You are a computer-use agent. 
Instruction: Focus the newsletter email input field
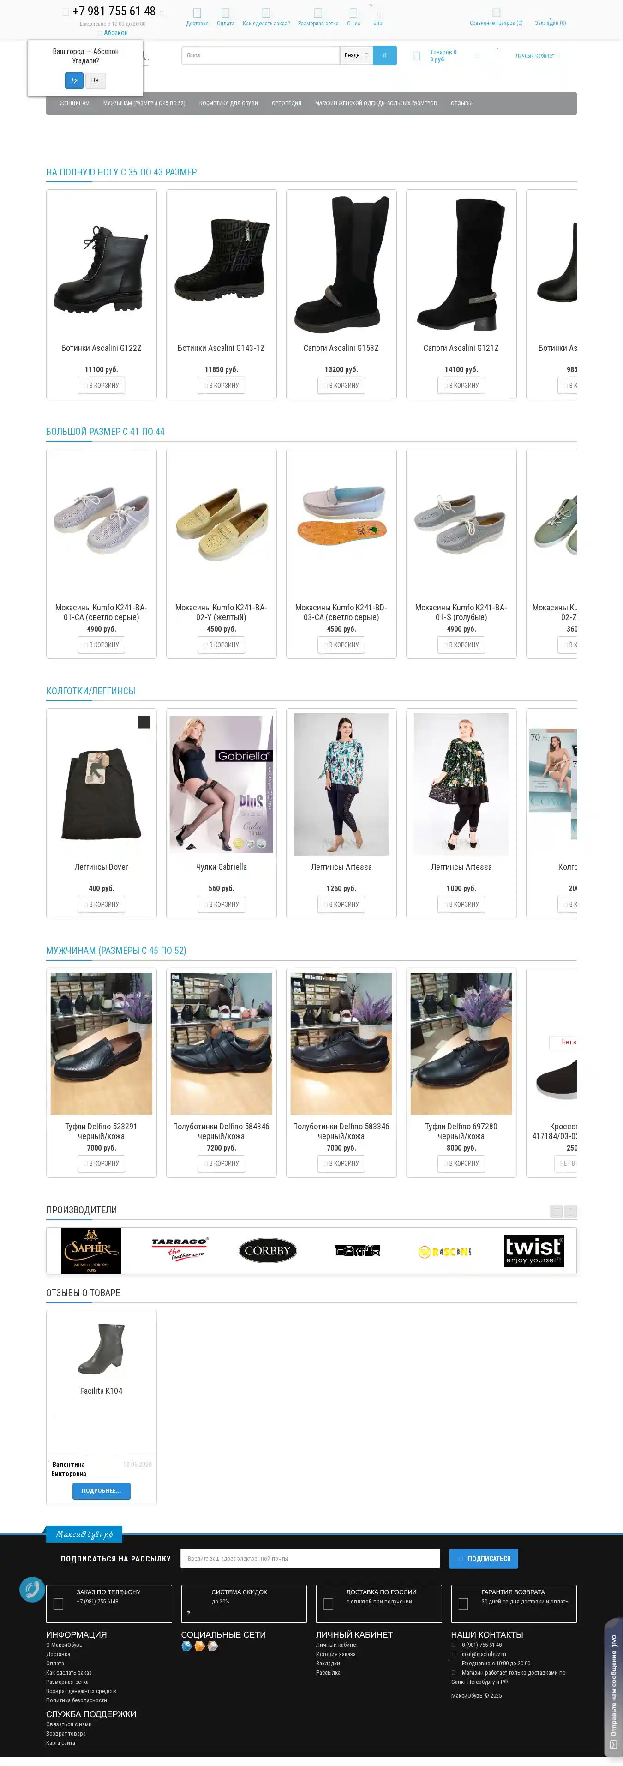(310, 1558)
